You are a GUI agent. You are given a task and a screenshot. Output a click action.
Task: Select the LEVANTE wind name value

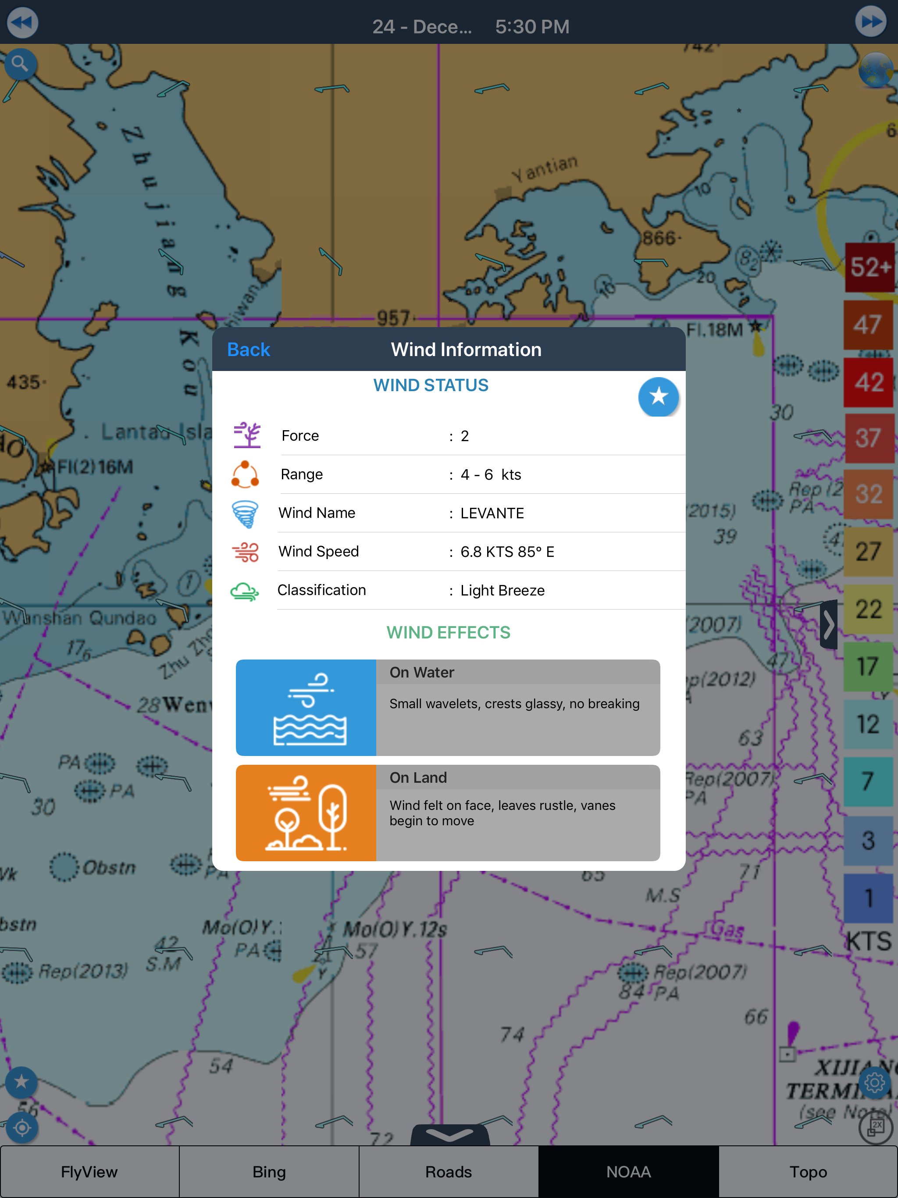click(x=492, y=513)
